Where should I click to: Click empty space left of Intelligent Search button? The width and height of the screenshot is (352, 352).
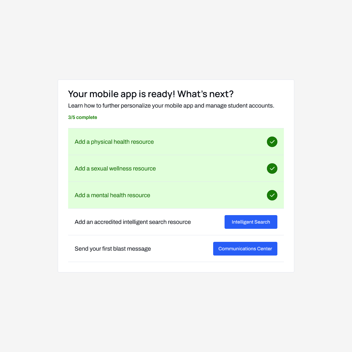(208, 222)
